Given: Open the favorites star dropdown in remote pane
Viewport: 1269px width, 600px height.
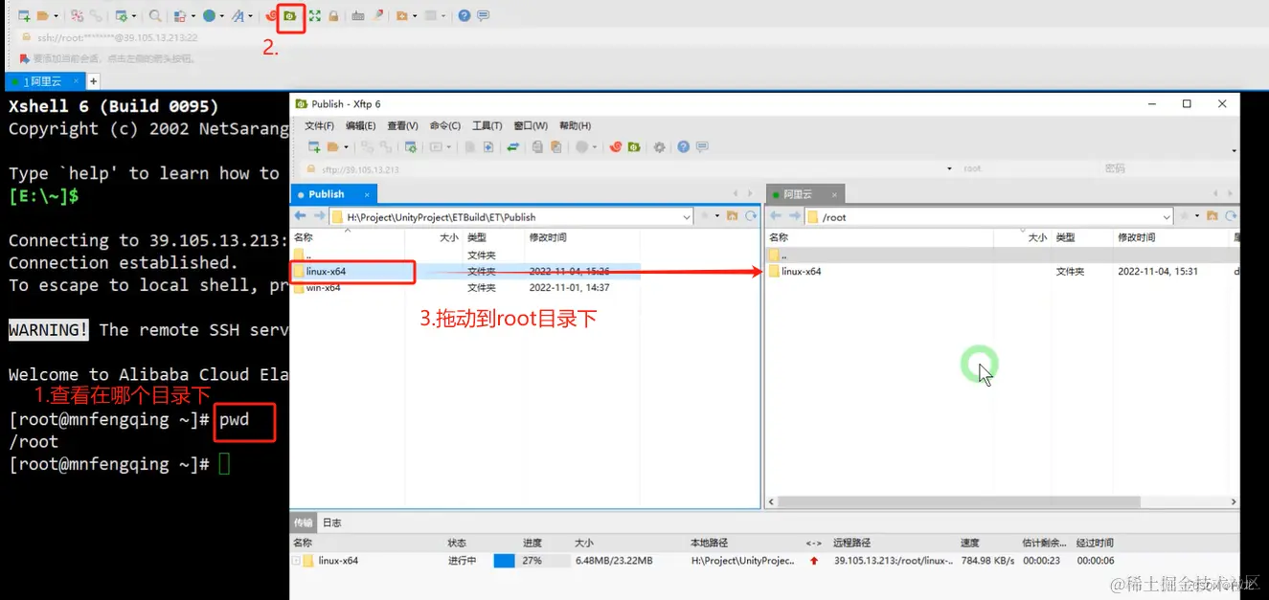Looking at the screenshot, I should point(1197,216).
